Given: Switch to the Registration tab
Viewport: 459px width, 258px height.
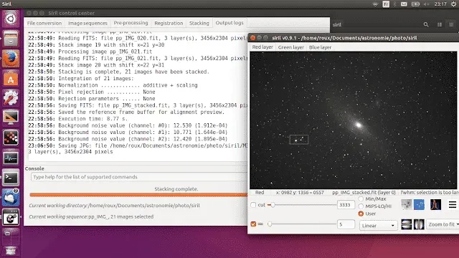Looking at the screenshot, I should [x=169, y=23].
